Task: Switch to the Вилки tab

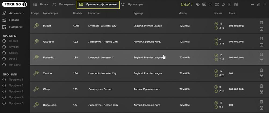Action: (x=41, y=5)
